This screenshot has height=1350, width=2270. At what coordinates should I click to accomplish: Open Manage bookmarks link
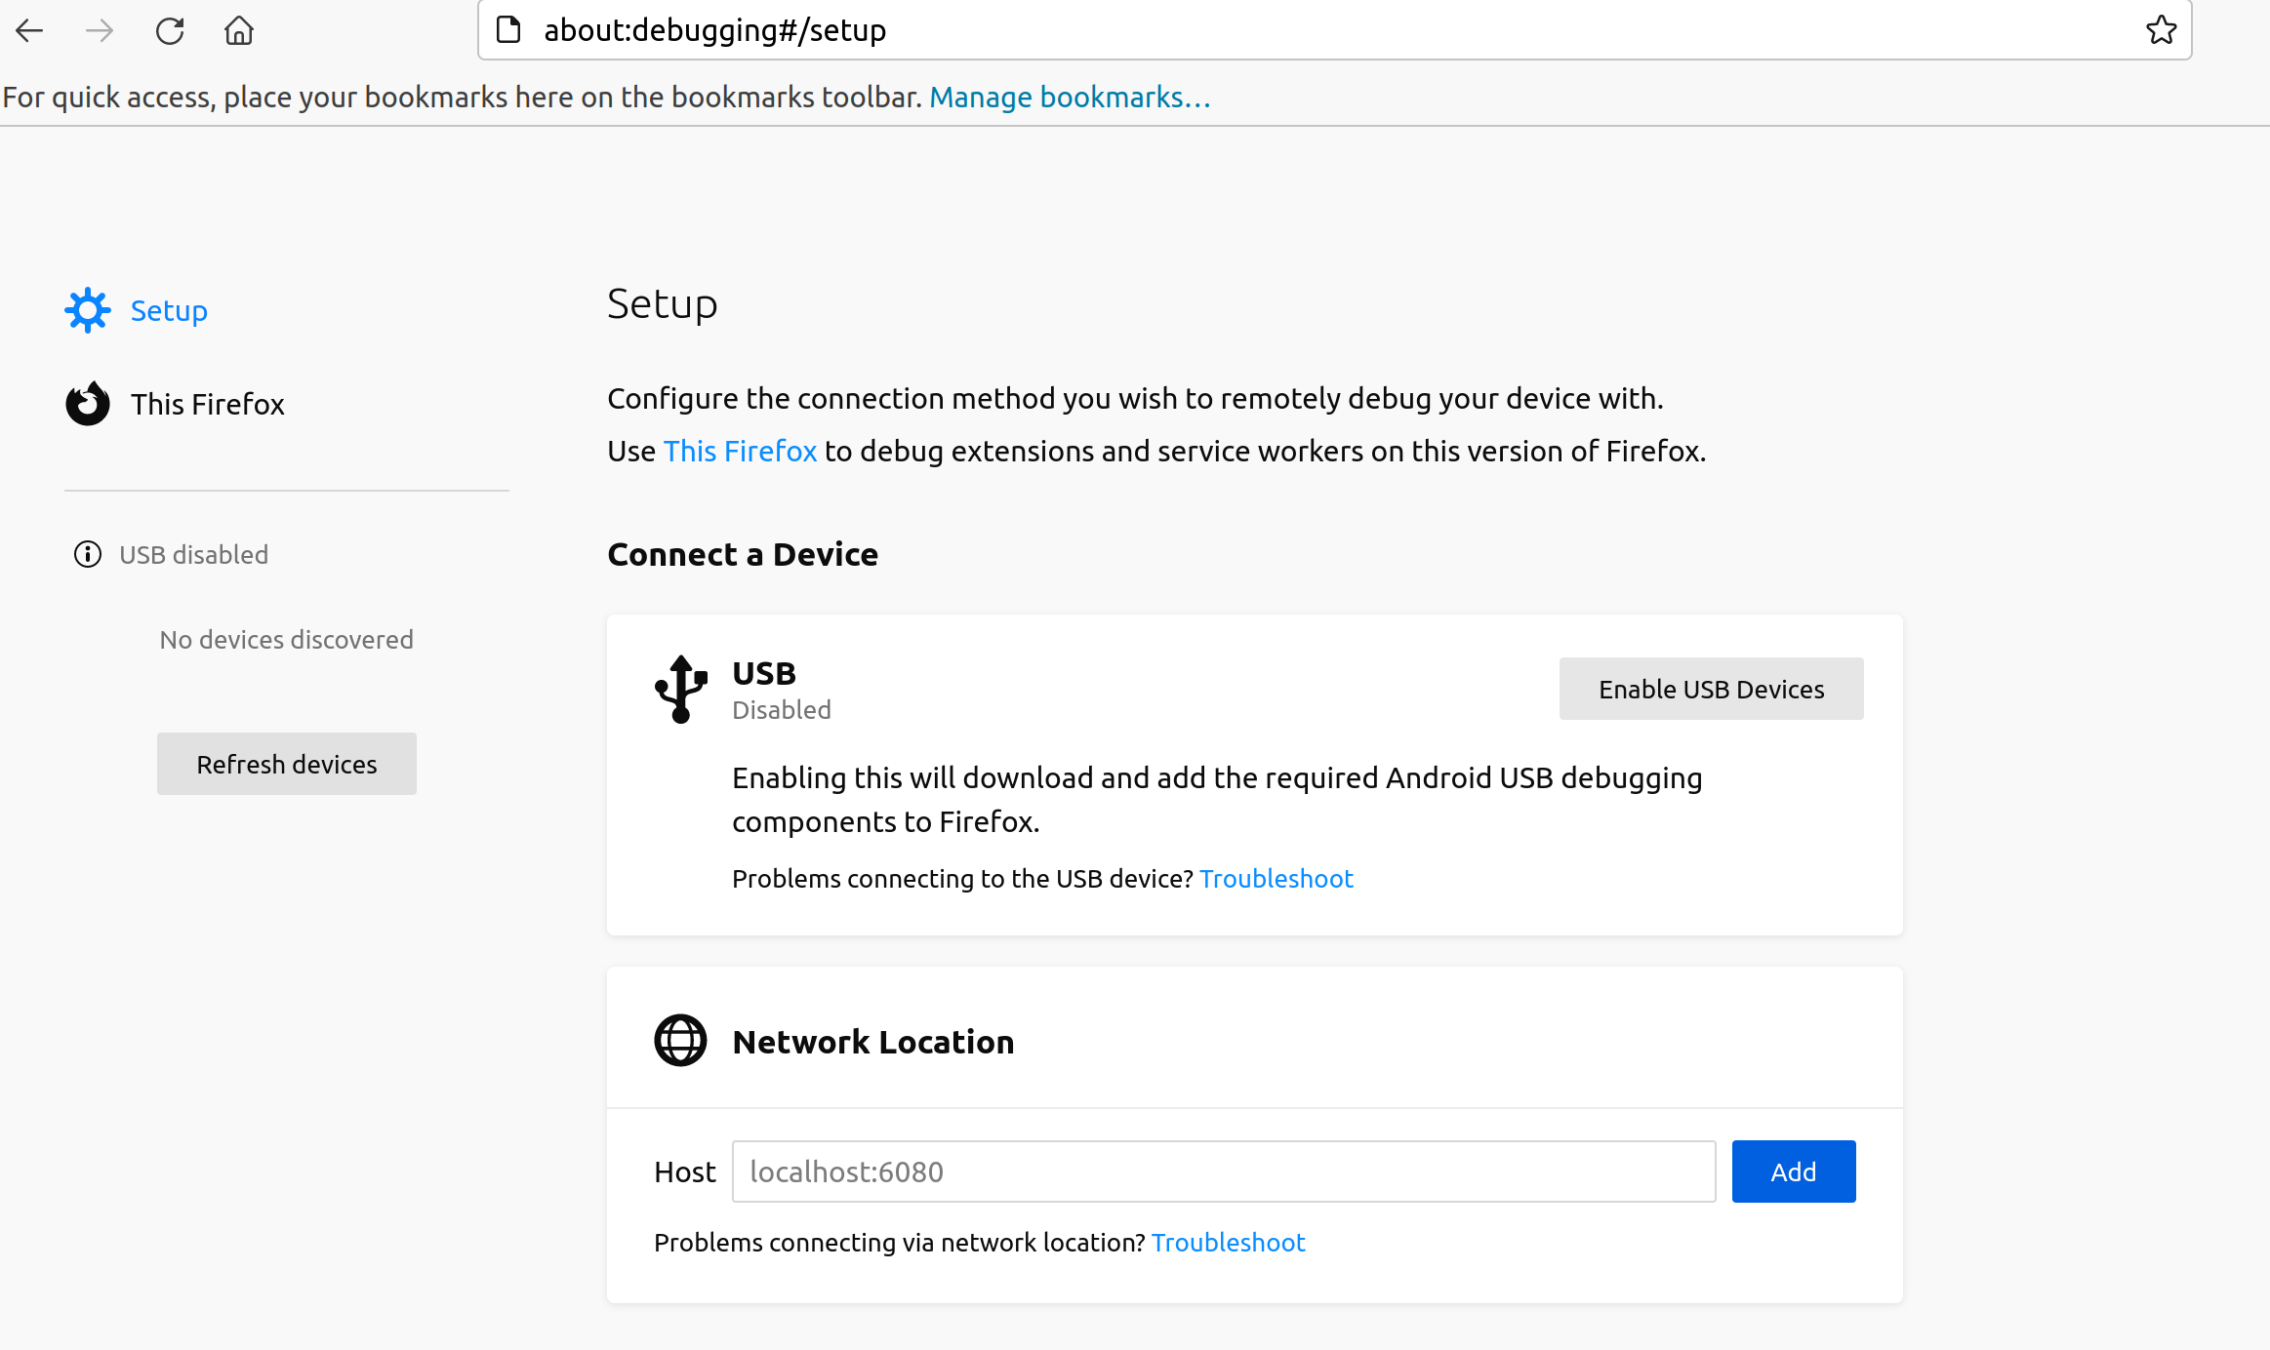pos(1070,98)
